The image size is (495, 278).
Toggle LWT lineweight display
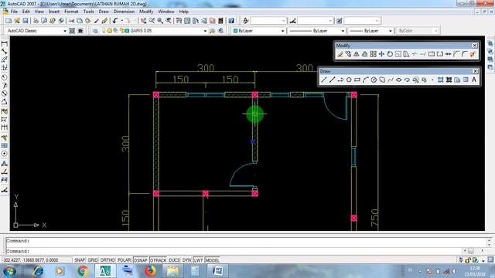pos(198,260)
